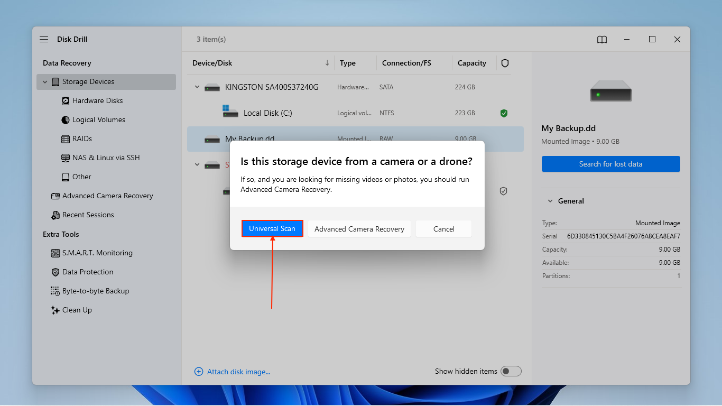The width and height of the screenshot is (722, 406).
Task: Collapse the General section in right panel
Action: coord(550,201)
